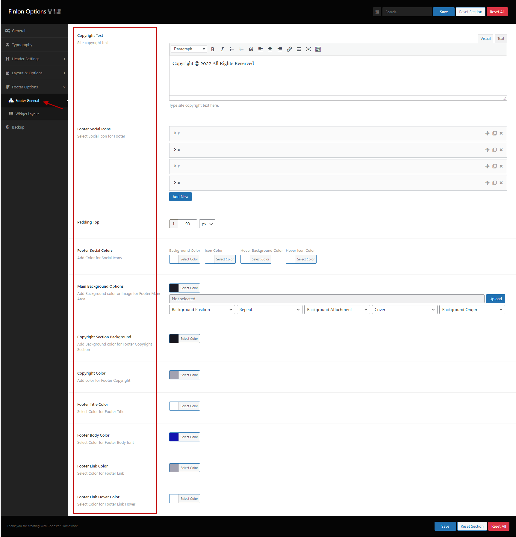This screenshot has height=537, width=516.
Task: Open the Paragraph format dropdown
Action: pos(189,49)
